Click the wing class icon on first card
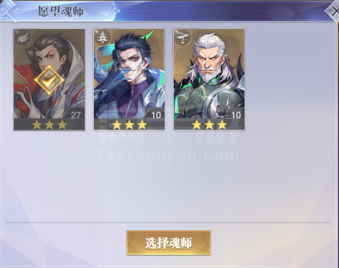 coord(22,39)
